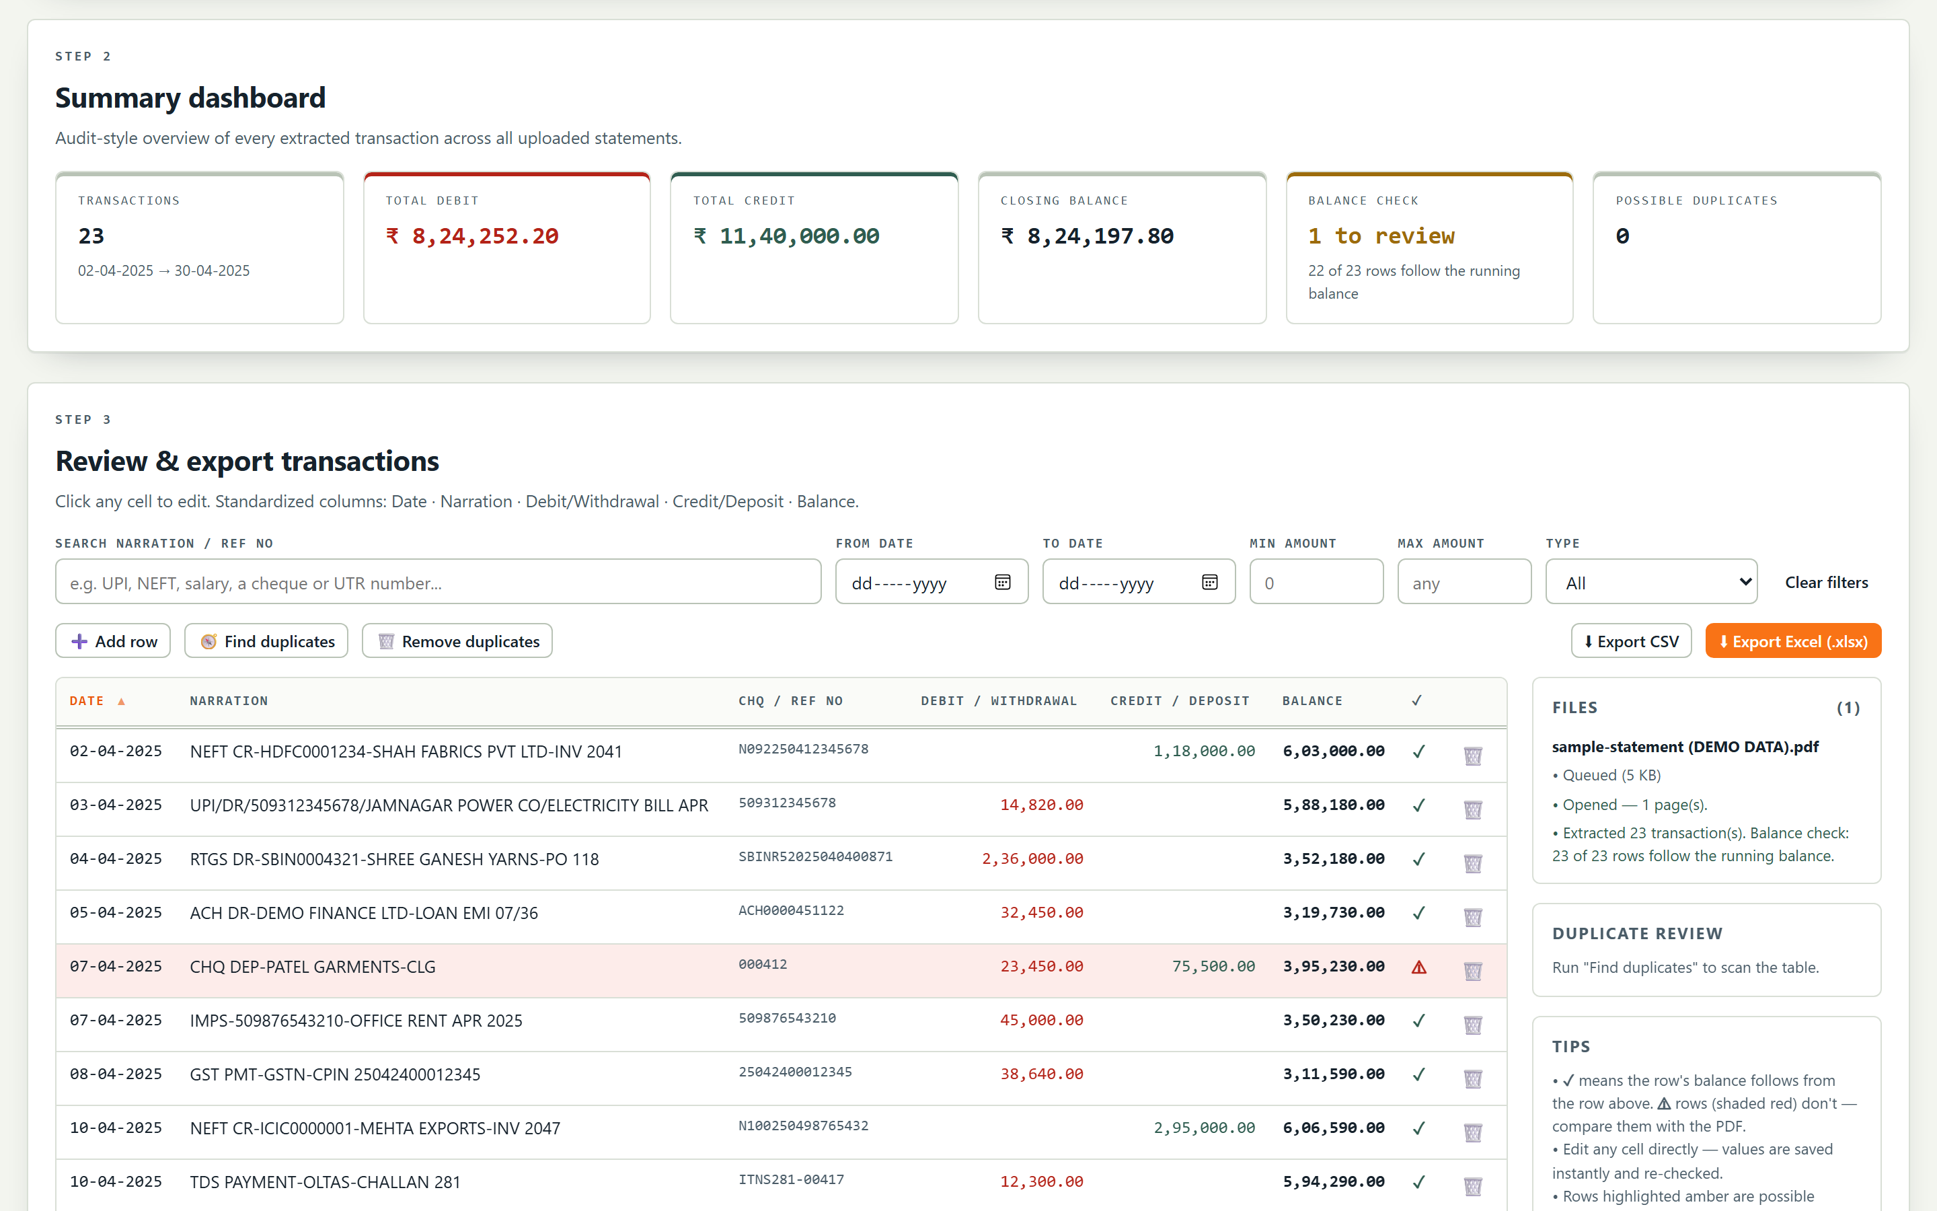Export transactions as CSV
The width and height of the screenshot is (1937, 1211).
tap(1631, 642)
